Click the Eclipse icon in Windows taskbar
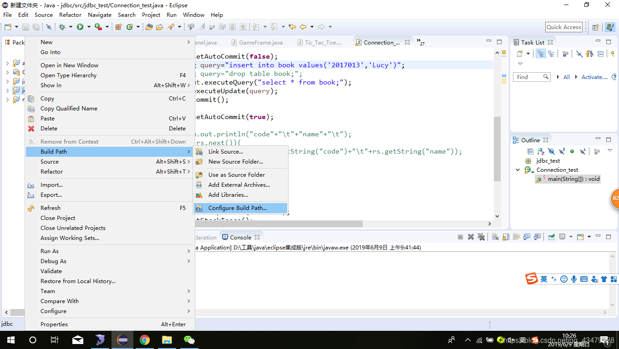Viewport: 619px width, 349px height. [122, 340]
